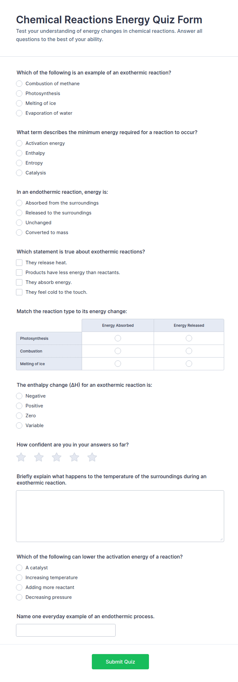Rate confidence with the second star
This screenshot has height=682, width=238.
39,457
